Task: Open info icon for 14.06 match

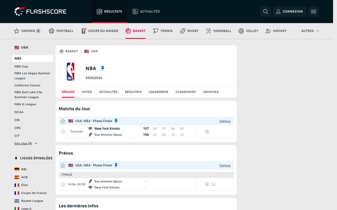Action: pos(207,184)
